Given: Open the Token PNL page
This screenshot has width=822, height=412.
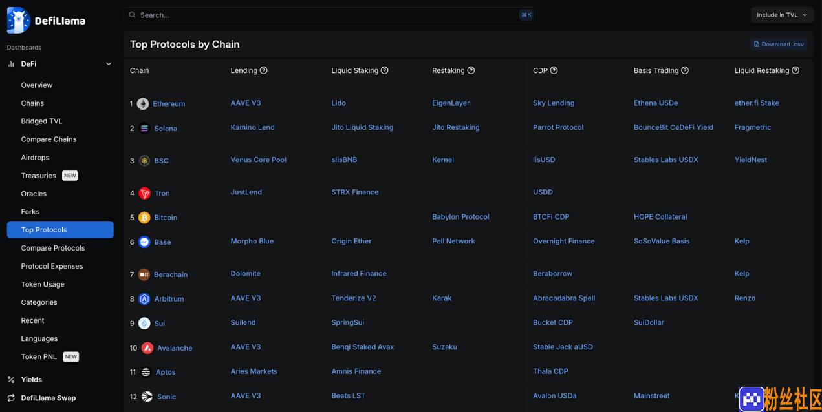Looking at the screenshot, I should point(39,356).
